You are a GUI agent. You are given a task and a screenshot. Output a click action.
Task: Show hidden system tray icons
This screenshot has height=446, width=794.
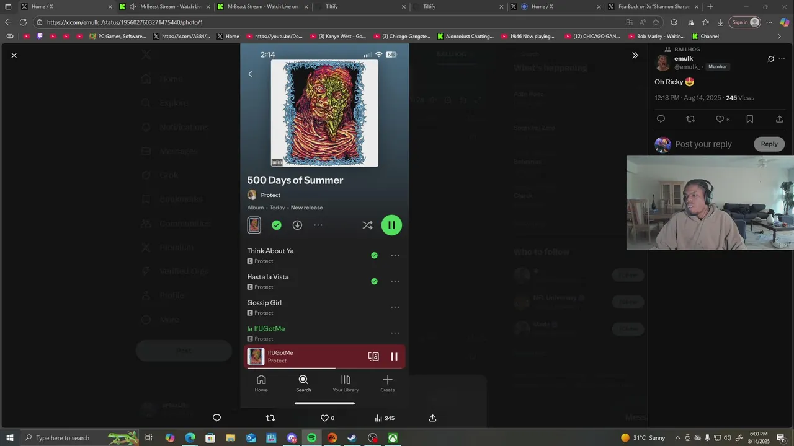pyautogui.click(x=677, y=438)
